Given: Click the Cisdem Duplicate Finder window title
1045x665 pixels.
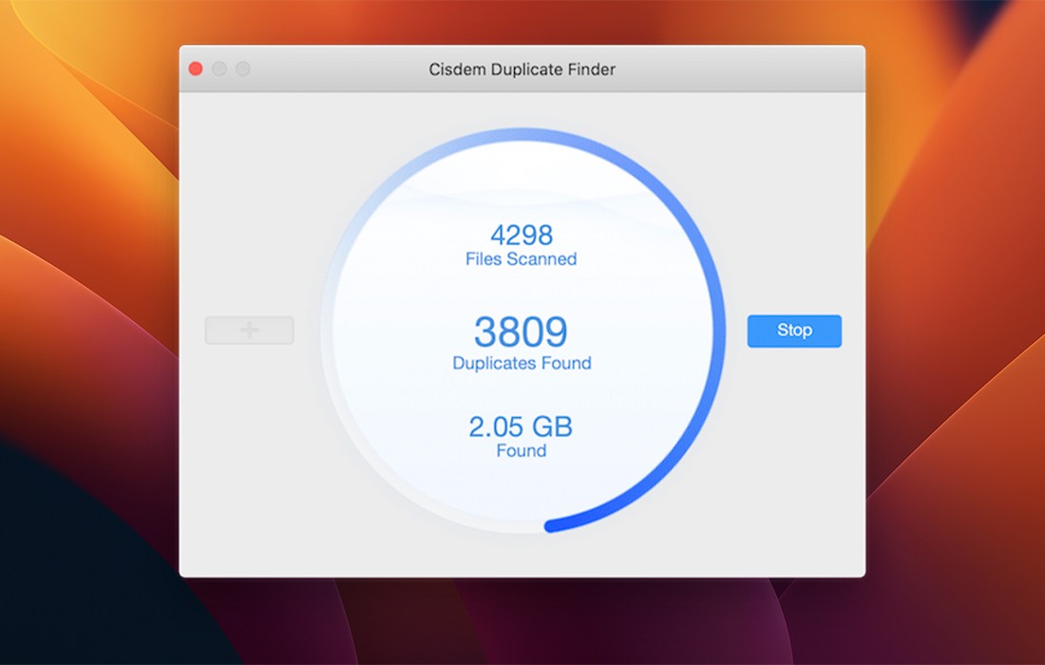Looking at the screenshot, I should tap(522, 69).
